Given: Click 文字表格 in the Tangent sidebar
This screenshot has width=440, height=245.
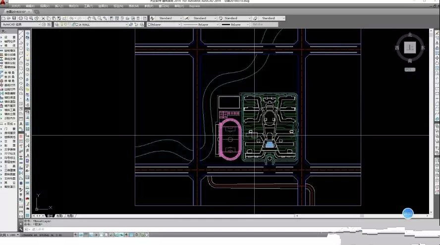Looking at the screenshot, I should [9, 149].
